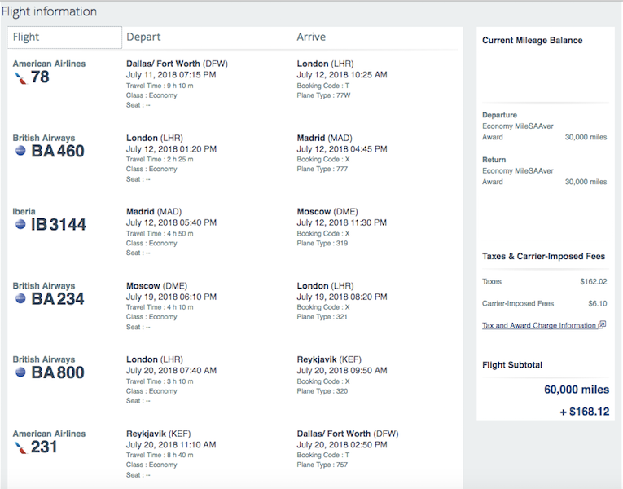Screen dimensions: 623x489
Task: Click the American Airlines logo for flight 231
Action: pos(20,447)
